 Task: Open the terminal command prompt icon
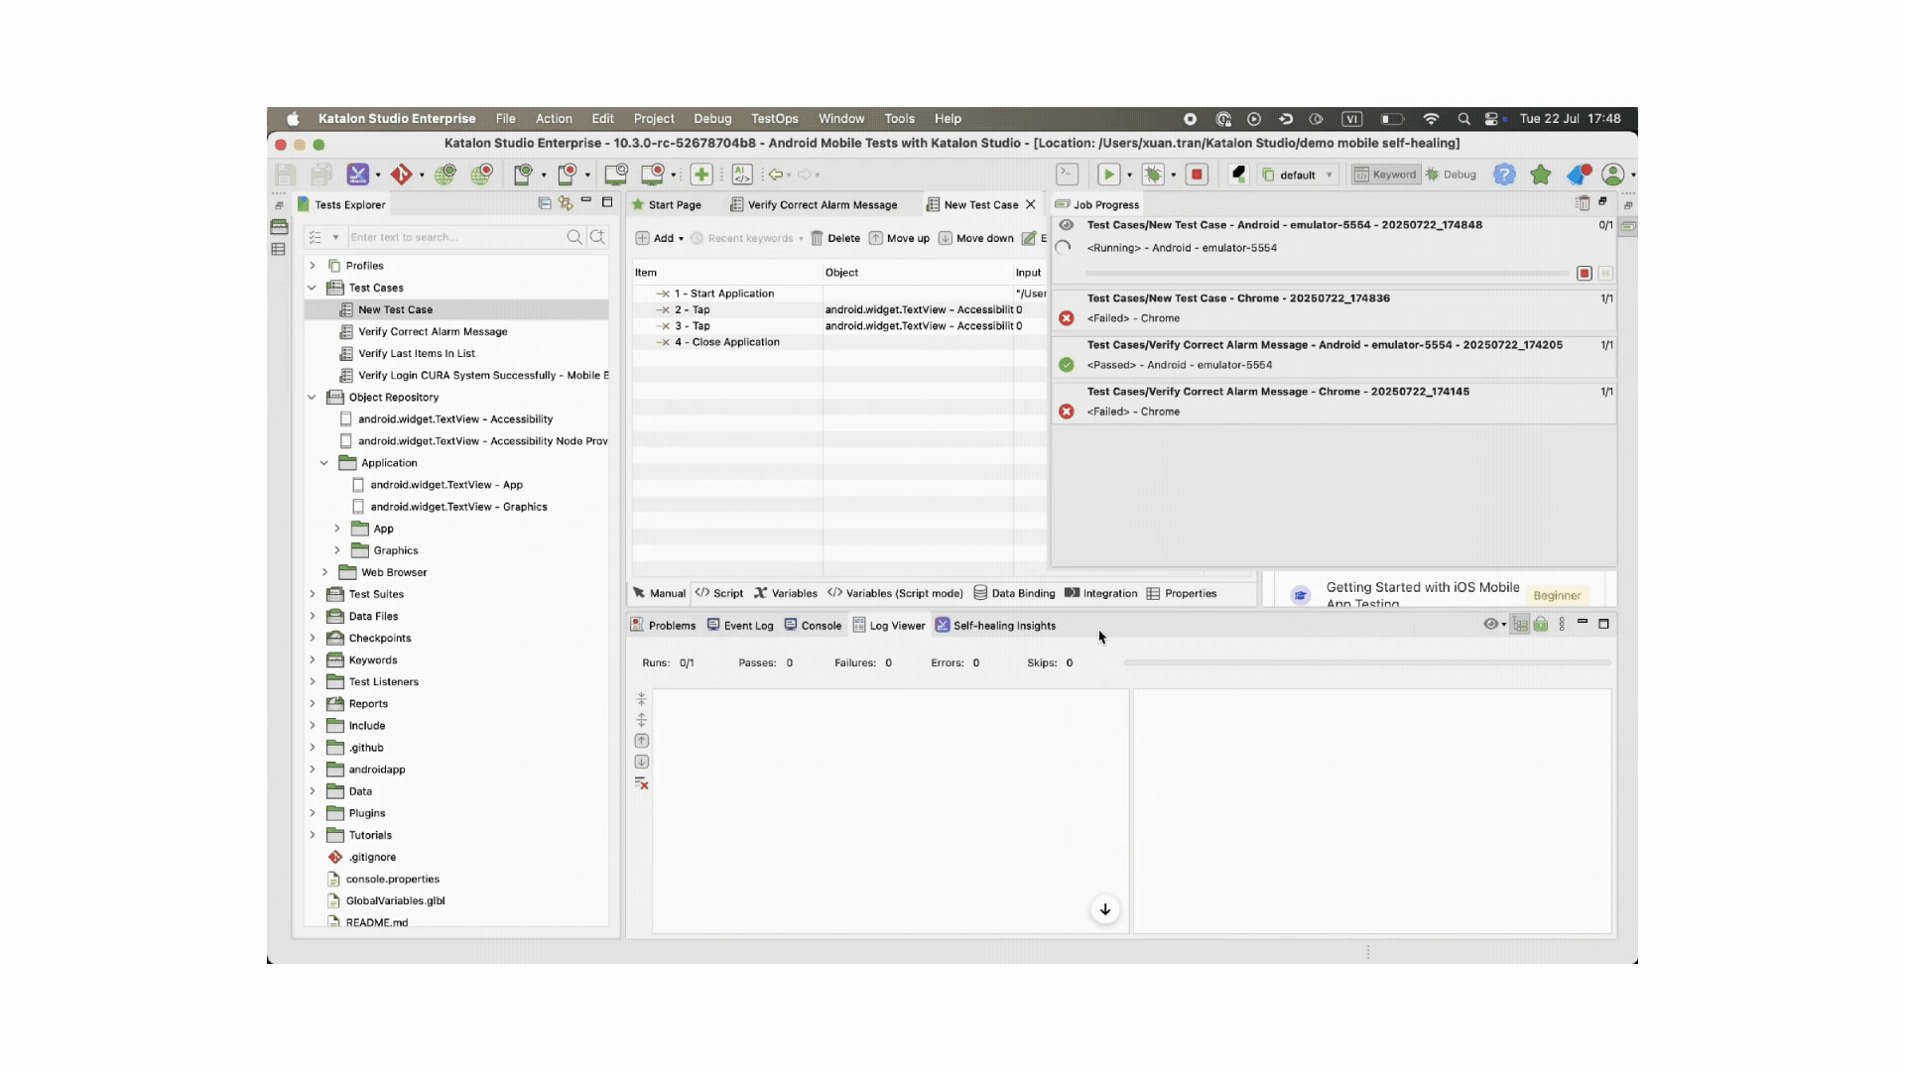1067,174
